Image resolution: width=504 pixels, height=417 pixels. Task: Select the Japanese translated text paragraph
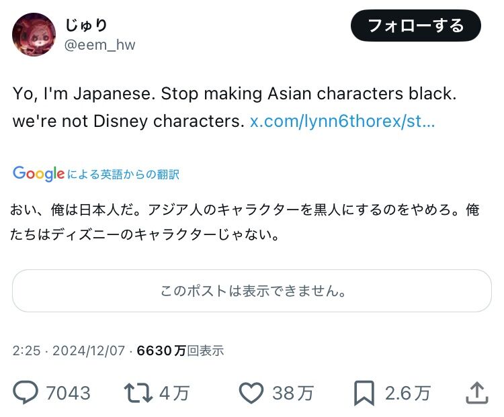(245, 222)
